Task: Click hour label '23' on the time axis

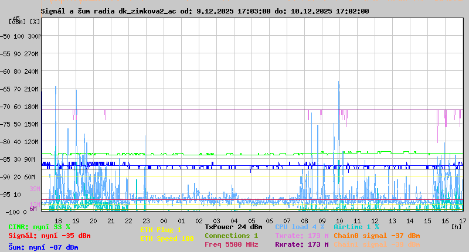Action: (x=146, y=221)
